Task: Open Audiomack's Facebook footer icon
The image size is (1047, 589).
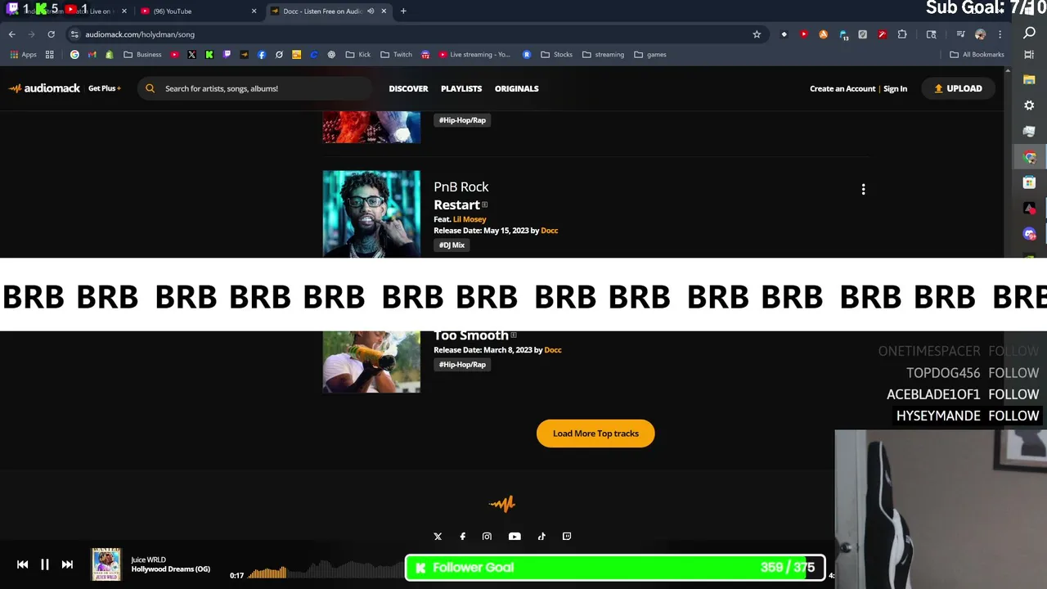Action: [462, 537]
